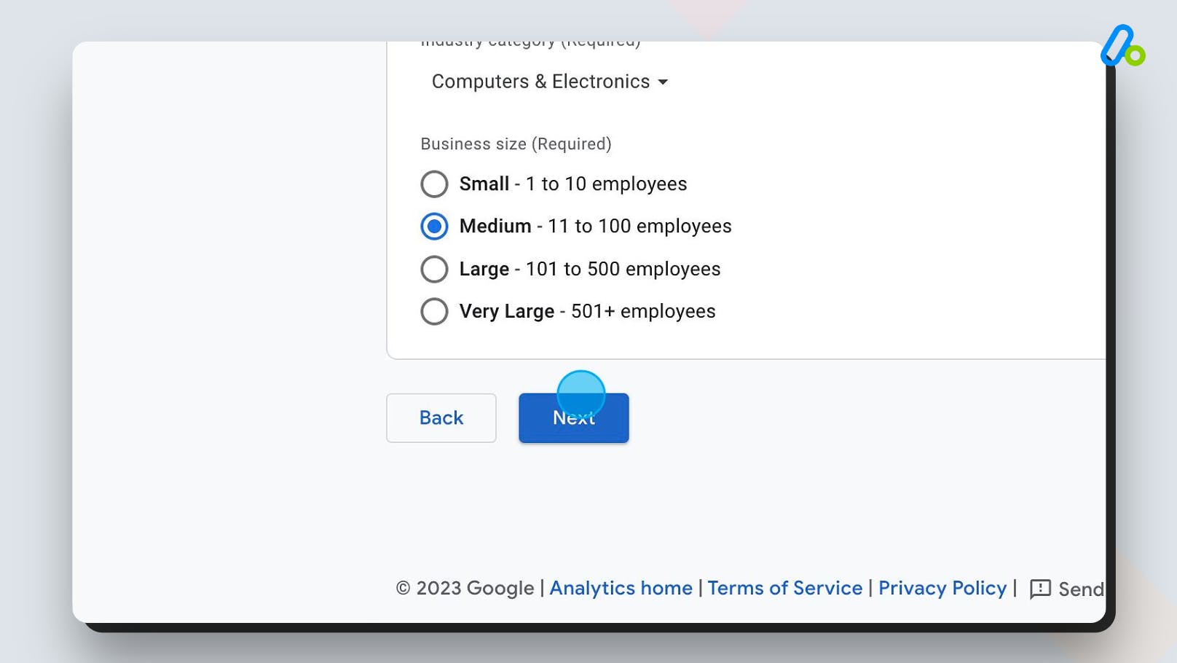Select the Small business size radio circle
Image resolution: width=1177 pixels, height=663 pixels.
tap(434, 184)
